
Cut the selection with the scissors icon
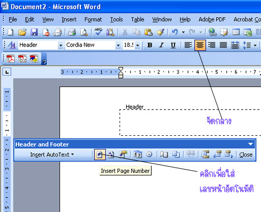tap(125, 32)
